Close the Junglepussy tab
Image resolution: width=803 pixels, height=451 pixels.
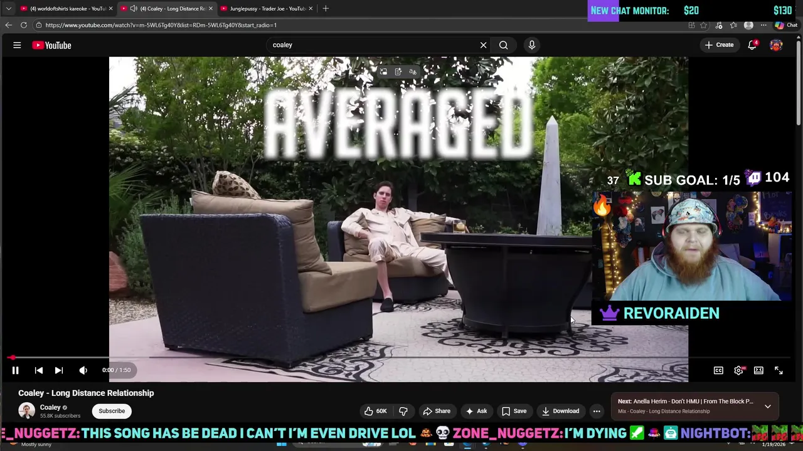click(310, 8)
